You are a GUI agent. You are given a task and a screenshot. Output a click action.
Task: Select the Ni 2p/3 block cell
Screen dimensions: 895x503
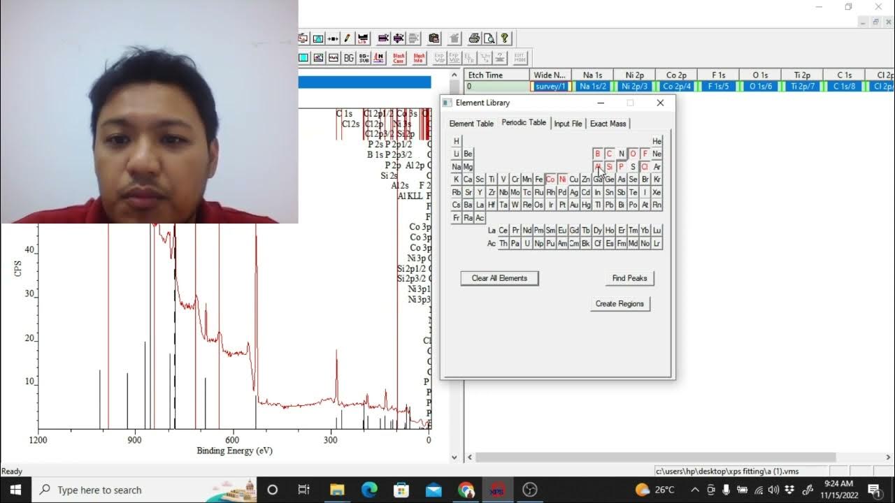point(635,87)
